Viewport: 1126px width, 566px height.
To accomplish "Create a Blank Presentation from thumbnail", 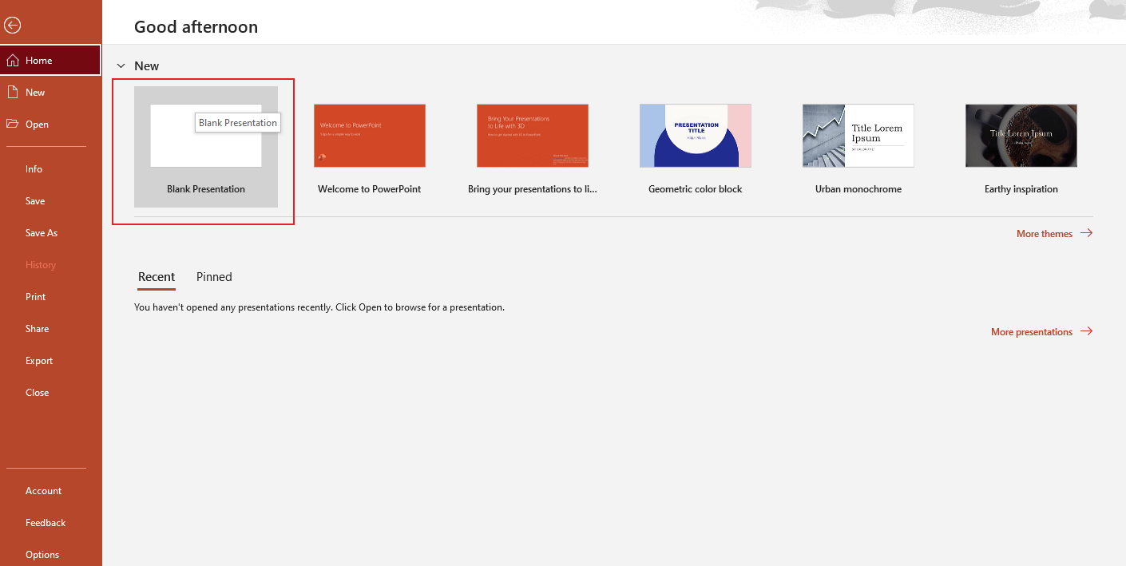I will [x=206, y=136].
